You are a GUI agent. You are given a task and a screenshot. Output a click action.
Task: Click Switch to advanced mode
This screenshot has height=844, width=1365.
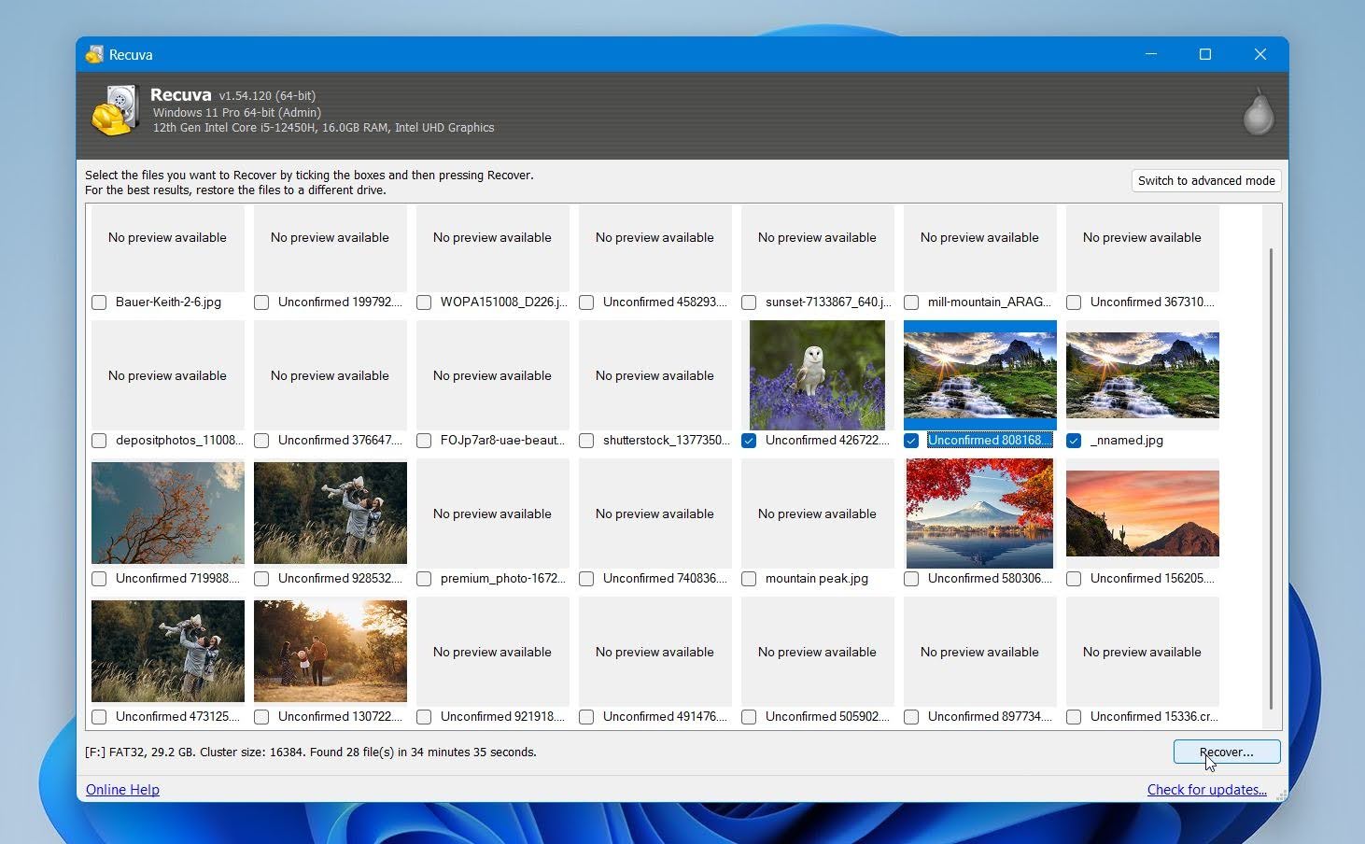[x=1206, y=181]
